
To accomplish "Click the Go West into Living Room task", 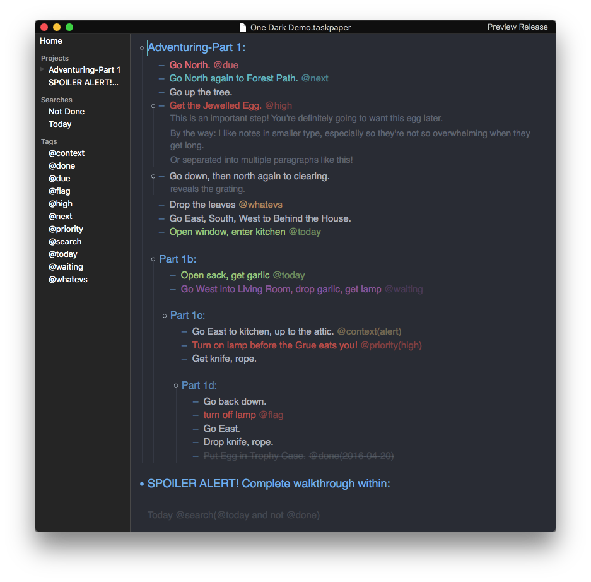I will (x=281, y=289).
